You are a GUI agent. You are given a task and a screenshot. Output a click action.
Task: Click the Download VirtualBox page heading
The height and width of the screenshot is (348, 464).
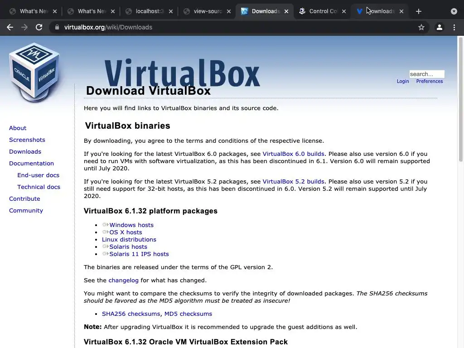pos(148,91)
